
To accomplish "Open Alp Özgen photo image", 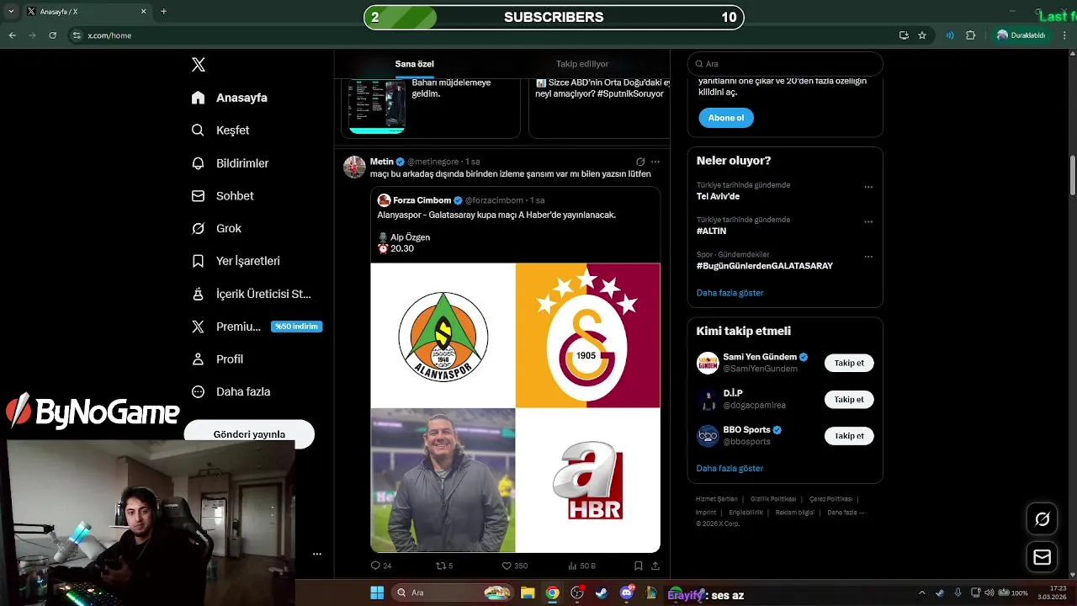I will (x=443, y=481).
